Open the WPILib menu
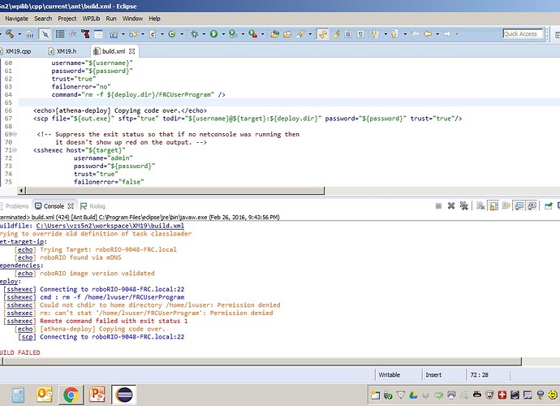Viewport: 560px width, 406px height. [91, 19]
